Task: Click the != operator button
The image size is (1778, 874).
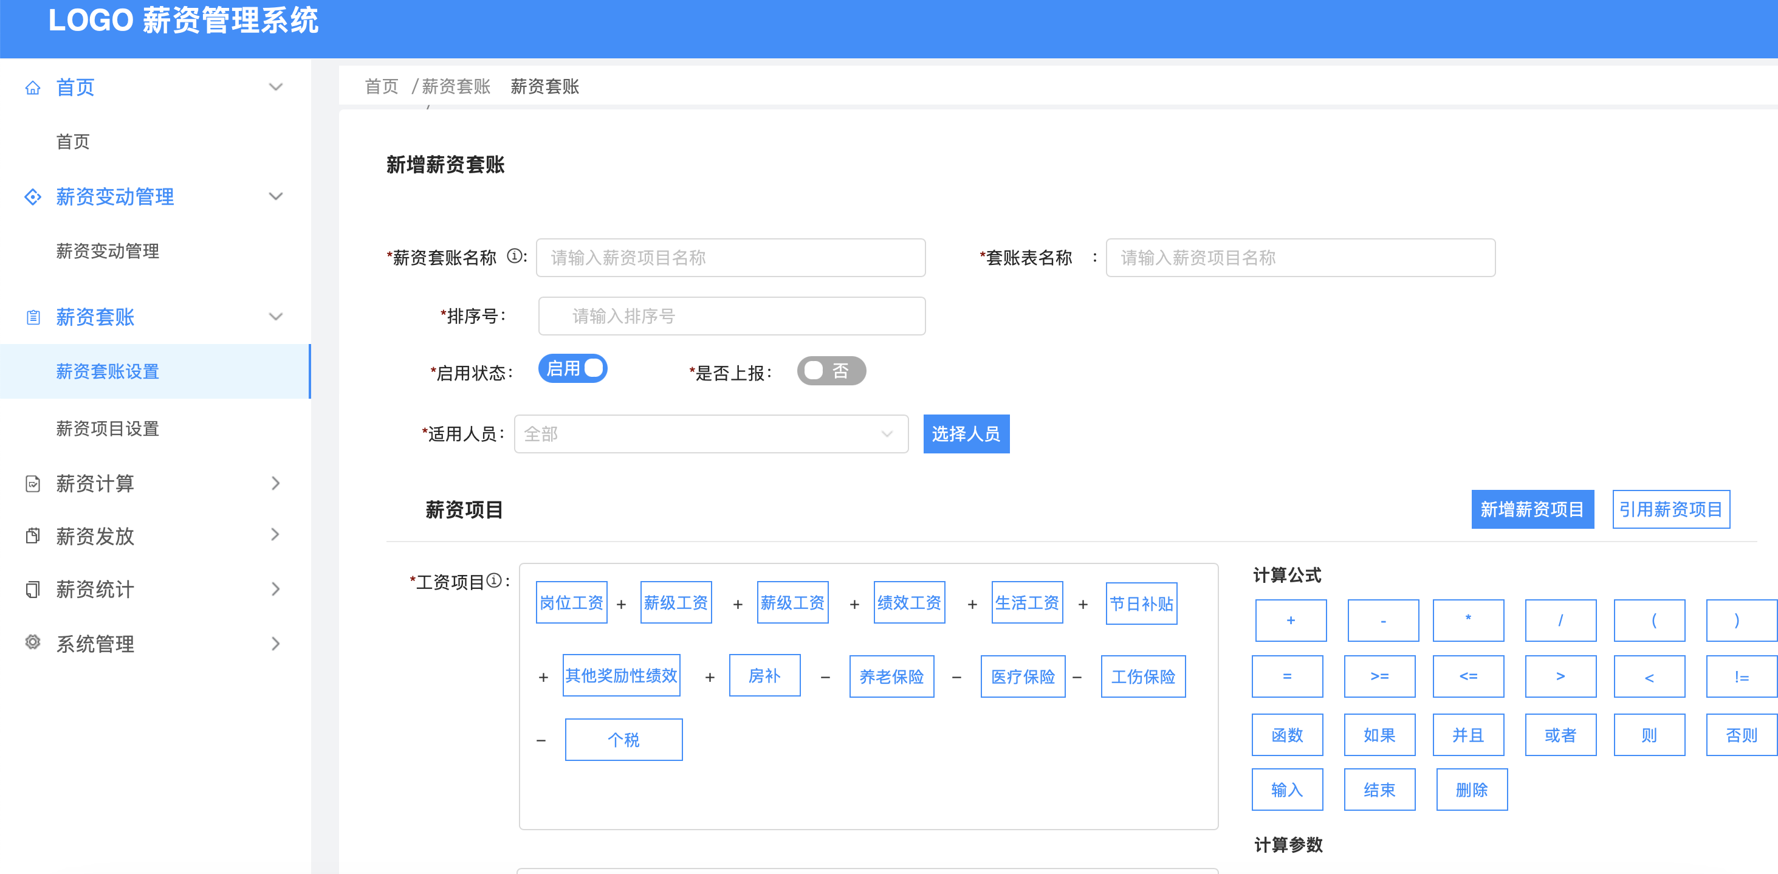Action: [x=1742, y=676]
